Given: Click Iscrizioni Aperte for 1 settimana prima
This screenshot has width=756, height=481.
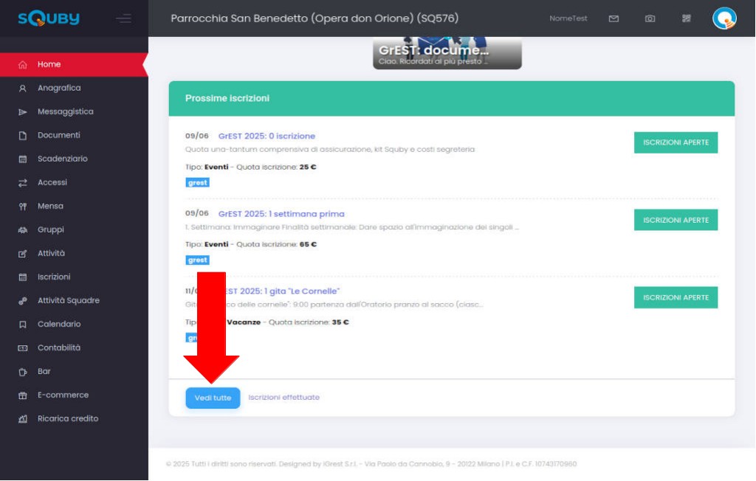Looking at the screenshot, I should pos(676,221).
